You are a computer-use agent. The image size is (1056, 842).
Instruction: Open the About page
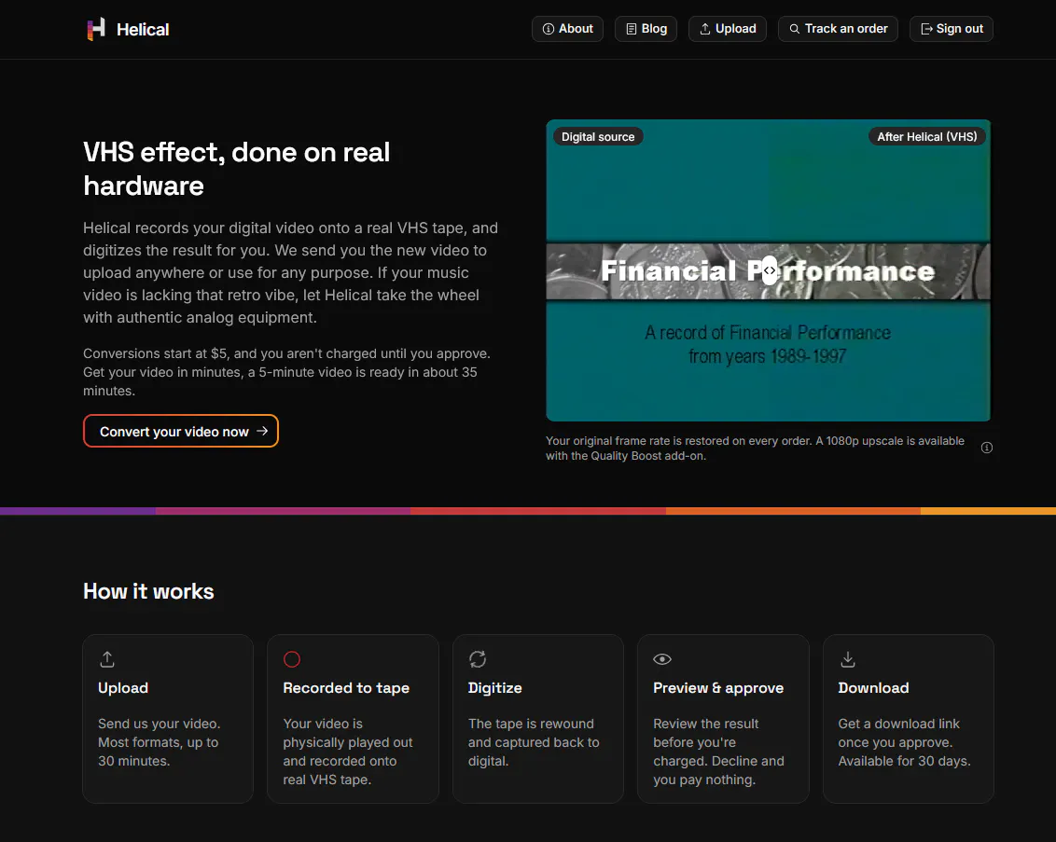coord(568,29)
